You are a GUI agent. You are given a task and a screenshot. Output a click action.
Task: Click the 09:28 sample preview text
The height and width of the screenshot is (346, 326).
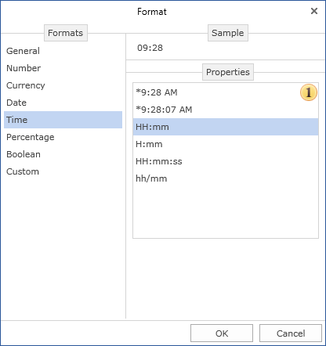[x=150, y=48]
